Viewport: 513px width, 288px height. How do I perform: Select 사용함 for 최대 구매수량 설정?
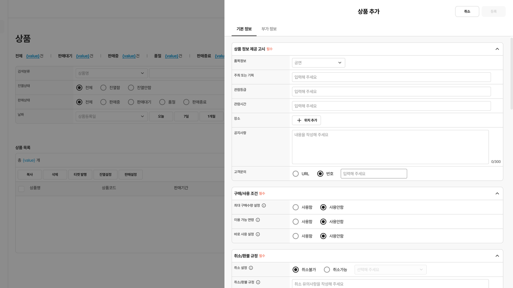click(x=296, y=207)
